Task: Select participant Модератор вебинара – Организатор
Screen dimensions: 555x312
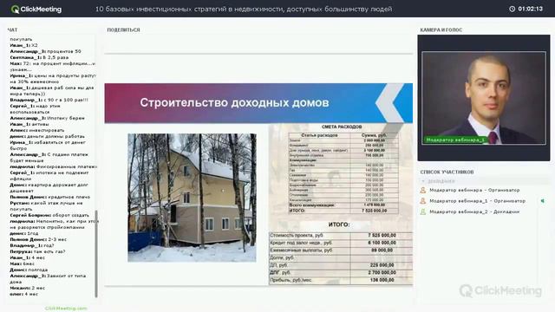Action: [x=474, y=190]
